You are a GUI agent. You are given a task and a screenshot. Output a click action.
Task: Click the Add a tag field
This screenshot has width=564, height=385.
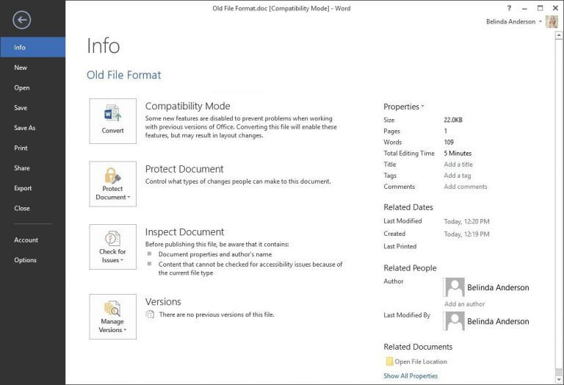[x=458, y=176]
